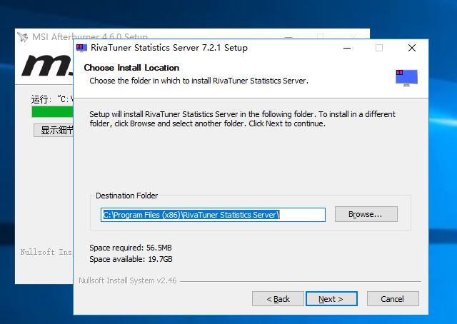Viewport: 457px width, 324px height.
Task: Click the MSI Afterburner 4.6.0 Setup title
Action: coord(90,36)
